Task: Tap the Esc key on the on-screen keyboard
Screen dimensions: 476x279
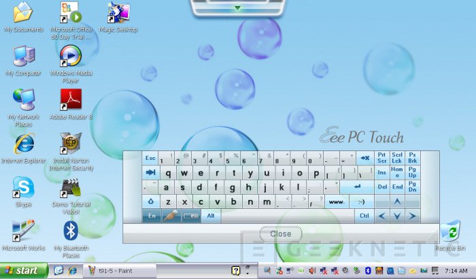Action: [x=150, y=158]
